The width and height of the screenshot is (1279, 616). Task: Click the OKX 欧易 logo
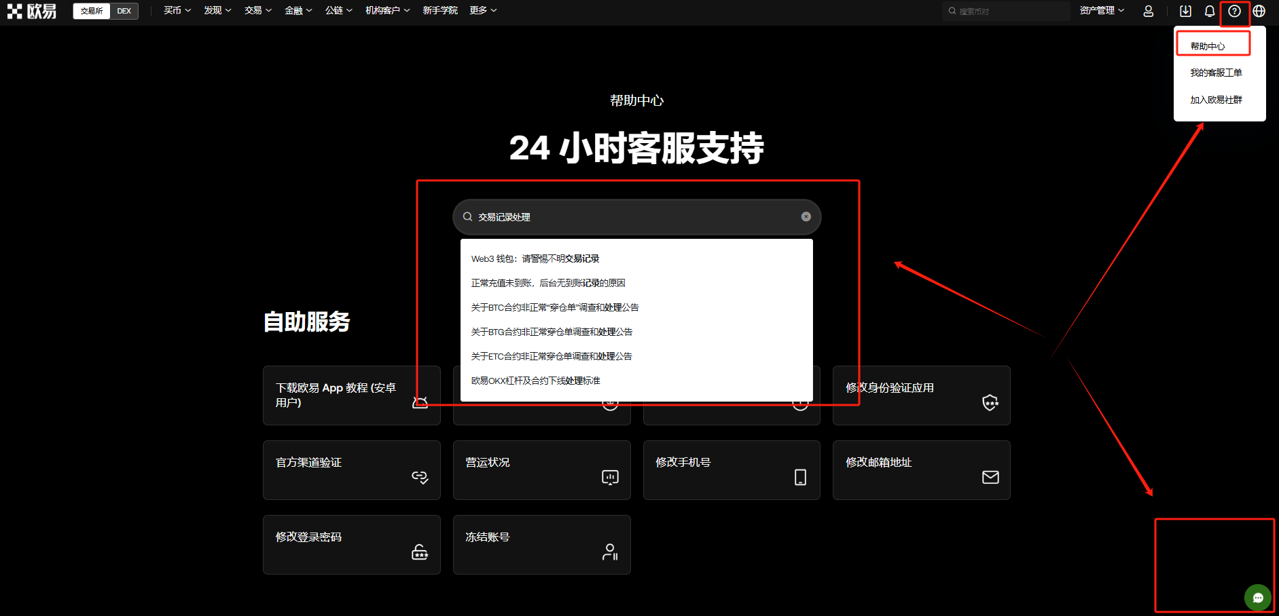[x=31, y=11]
